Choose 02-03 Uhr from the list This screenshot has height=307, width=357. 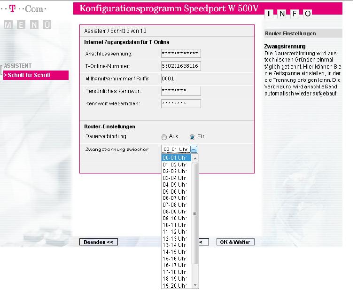(176, 171)
